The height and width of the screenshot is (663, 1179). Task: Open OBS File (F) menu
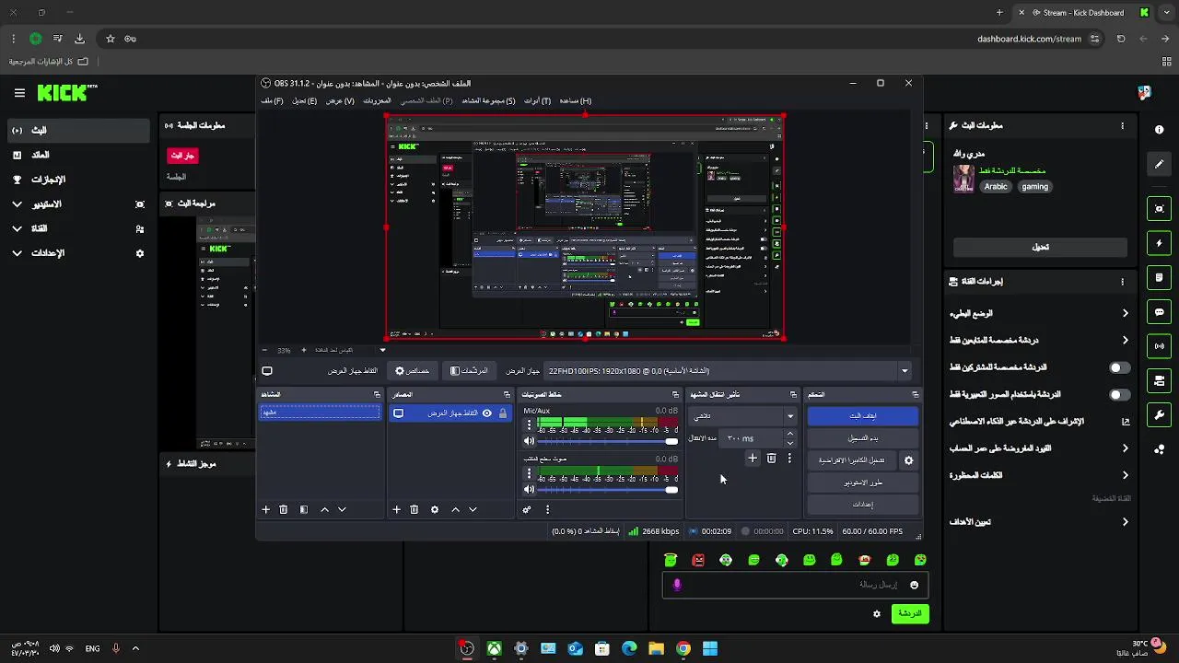(x=272, y=100)
